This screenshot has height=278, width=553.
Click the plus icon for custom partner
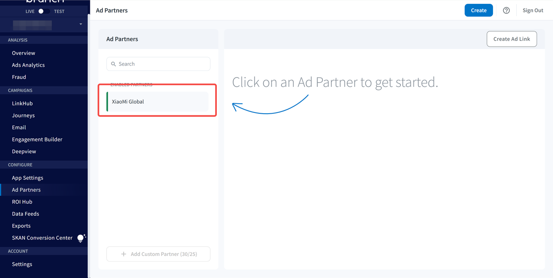(x=124, y=254)
